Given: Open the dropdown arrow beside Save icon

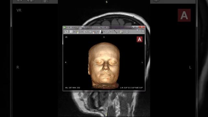Looking at the screenshot, I should [x=74, y=32].
